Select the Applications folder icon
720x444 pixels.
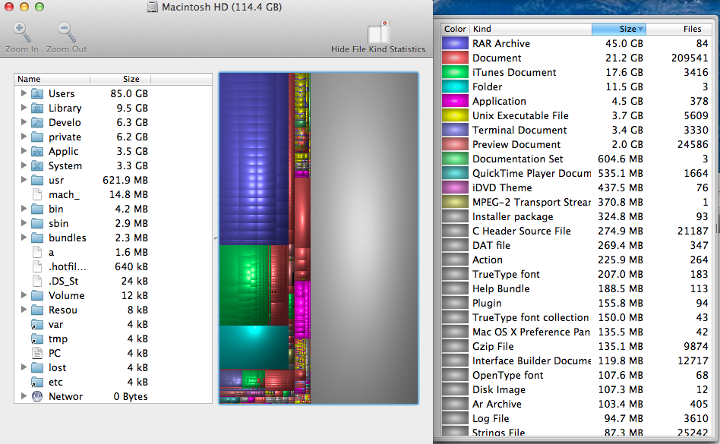click(x=37, y=151)
